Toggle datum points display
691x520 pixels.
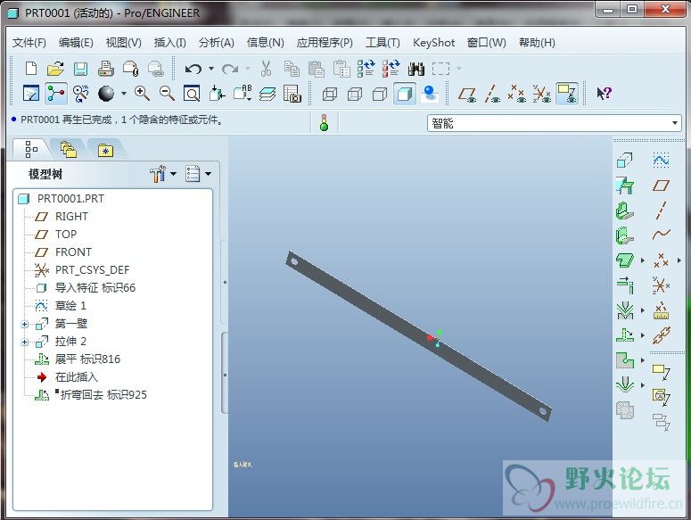pyautogui.click(x=516, y=94)
